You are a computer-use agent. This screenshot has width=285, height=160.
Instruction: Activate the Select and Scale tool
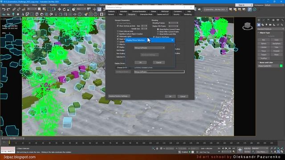click(69, 9)
